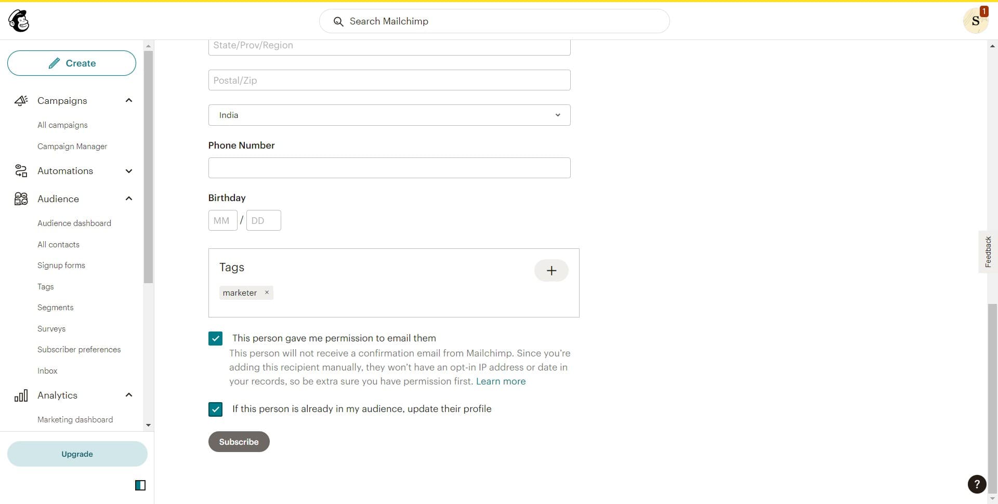The width and height of the screenshot is (998, 504).
Task: Click the Mailchimp logo in the top left
Action: tap(19, 21)
